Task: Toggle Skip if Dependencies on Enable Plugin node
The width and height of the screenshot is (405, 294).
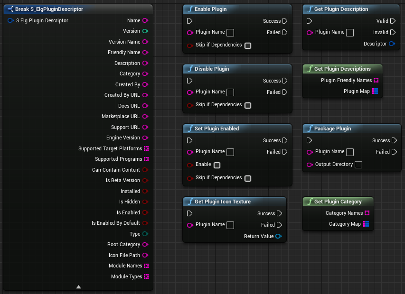Action: click(247, 46)
